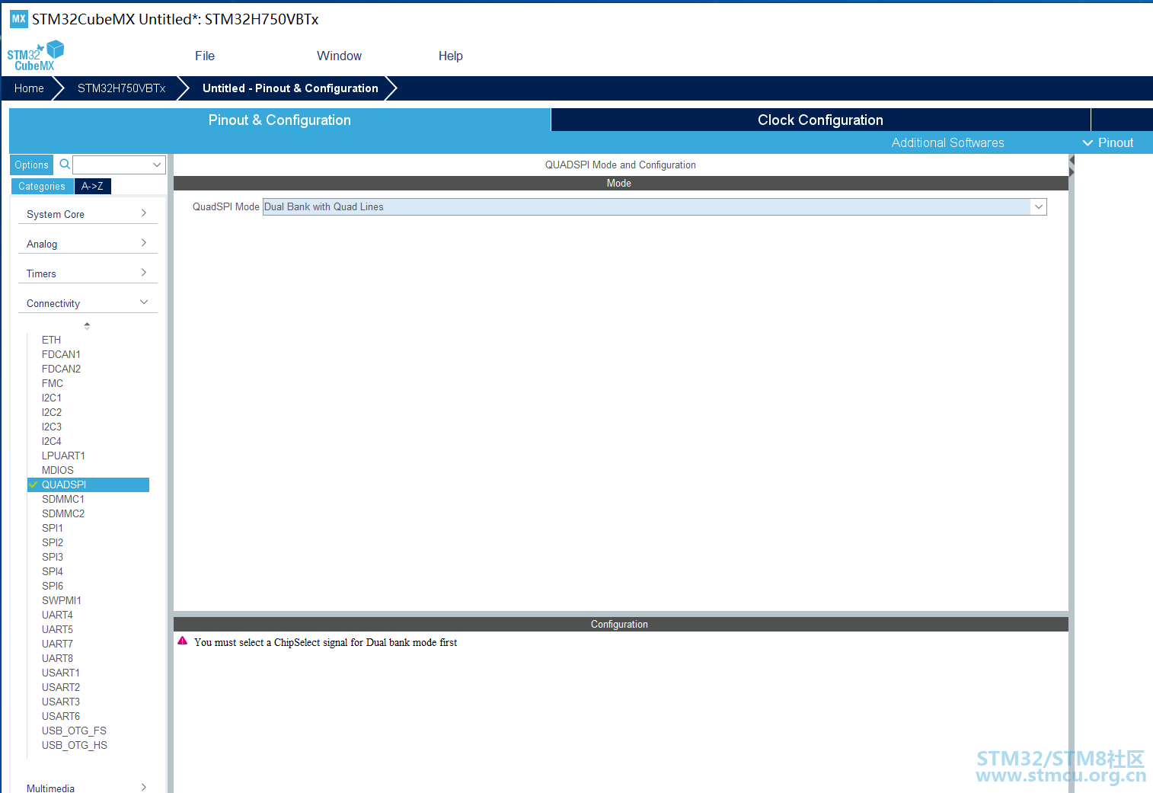
Task: Select USB_OTG_FS peripheral
Action: point(74,731)
